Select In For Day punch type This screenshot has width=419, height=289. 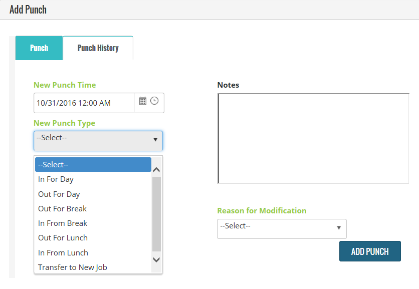pos(56,179)
